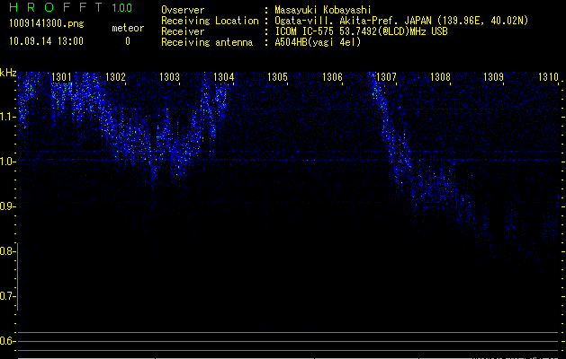Select the ICOM IC-575 receiver description
The image size is (566, 359).
(361, 31)
